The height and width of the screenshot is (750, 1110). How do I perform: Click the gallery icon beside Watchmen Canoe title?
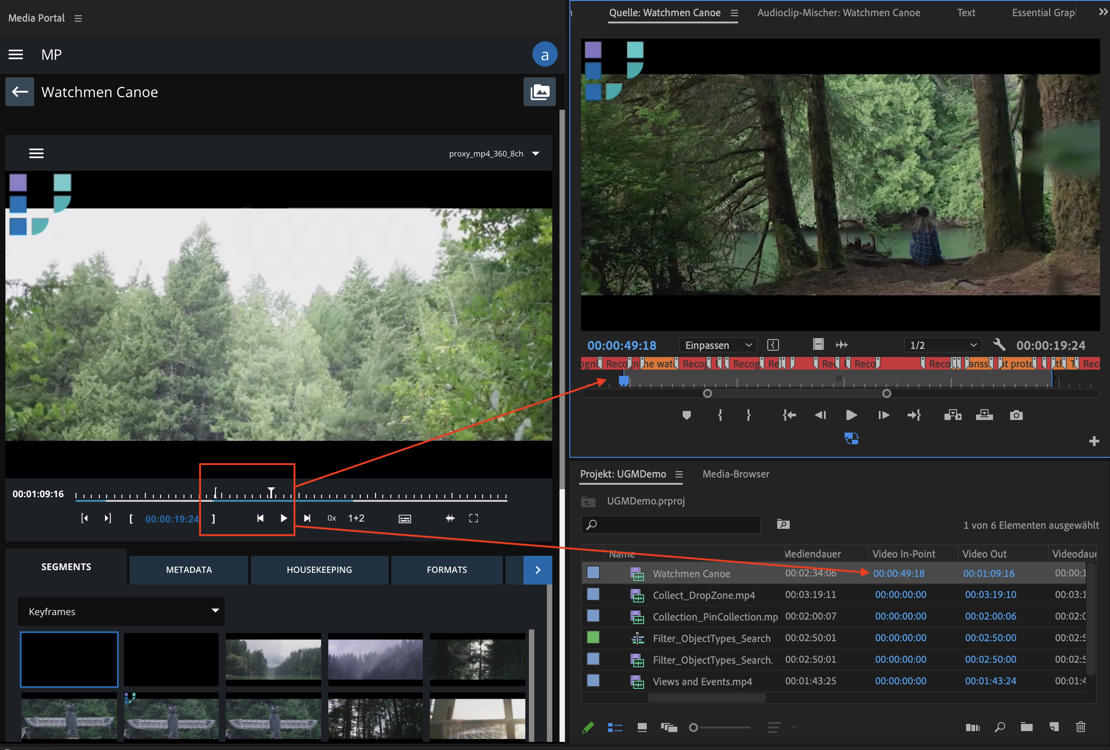coord(539,92)
